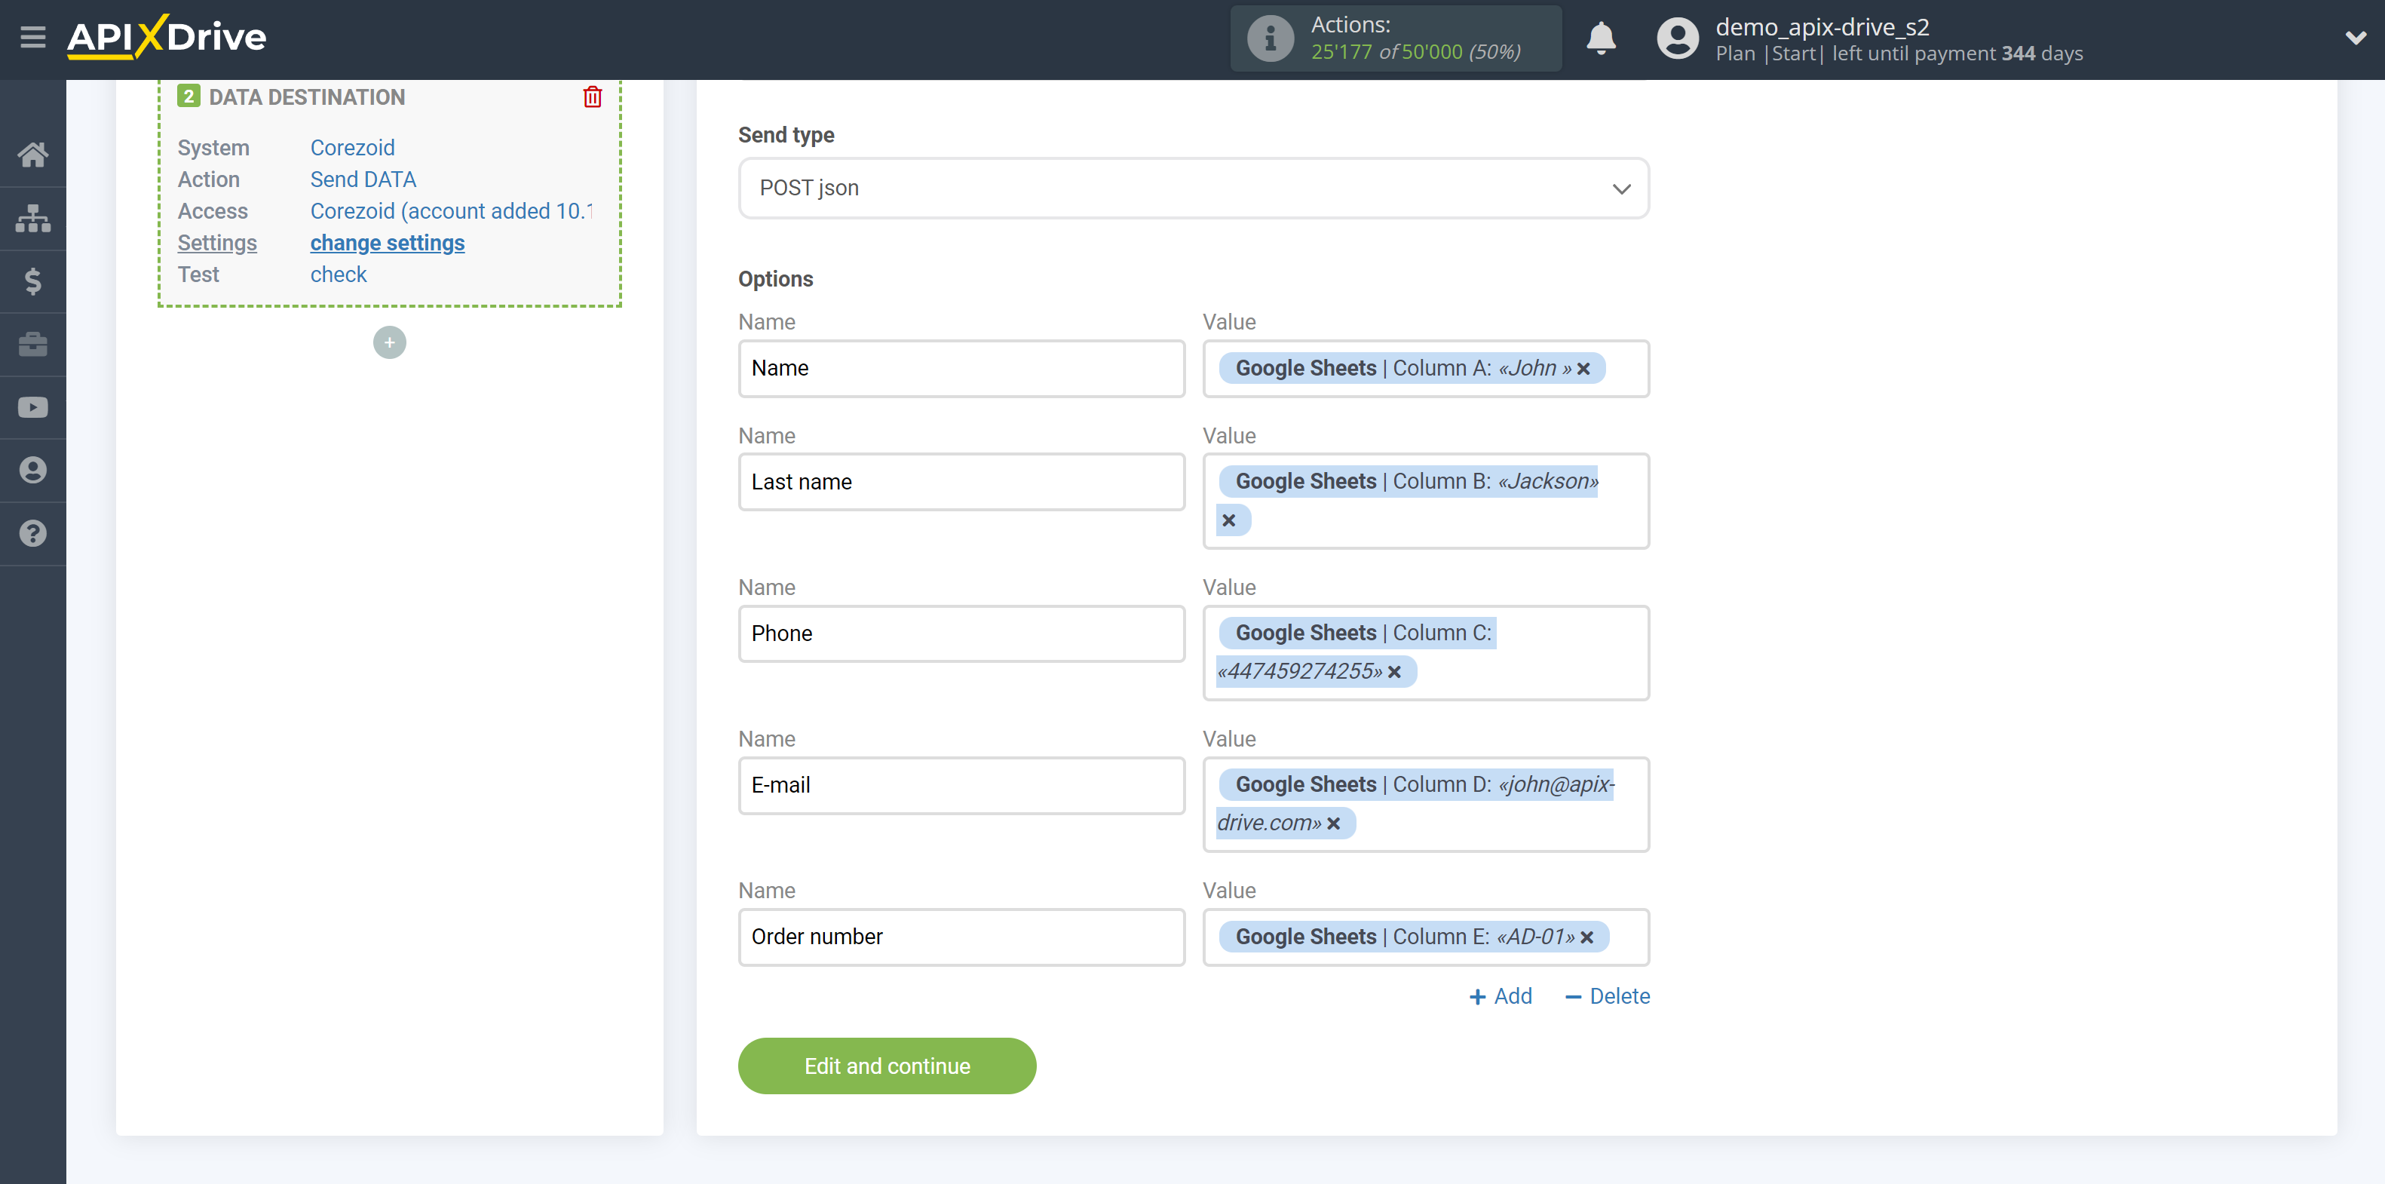
Task: Click the Order number input field
Action: tap(961, 936)
